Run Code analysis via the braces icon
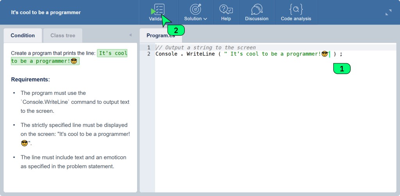The image size is (400, 196). click(x=296, y=9)
